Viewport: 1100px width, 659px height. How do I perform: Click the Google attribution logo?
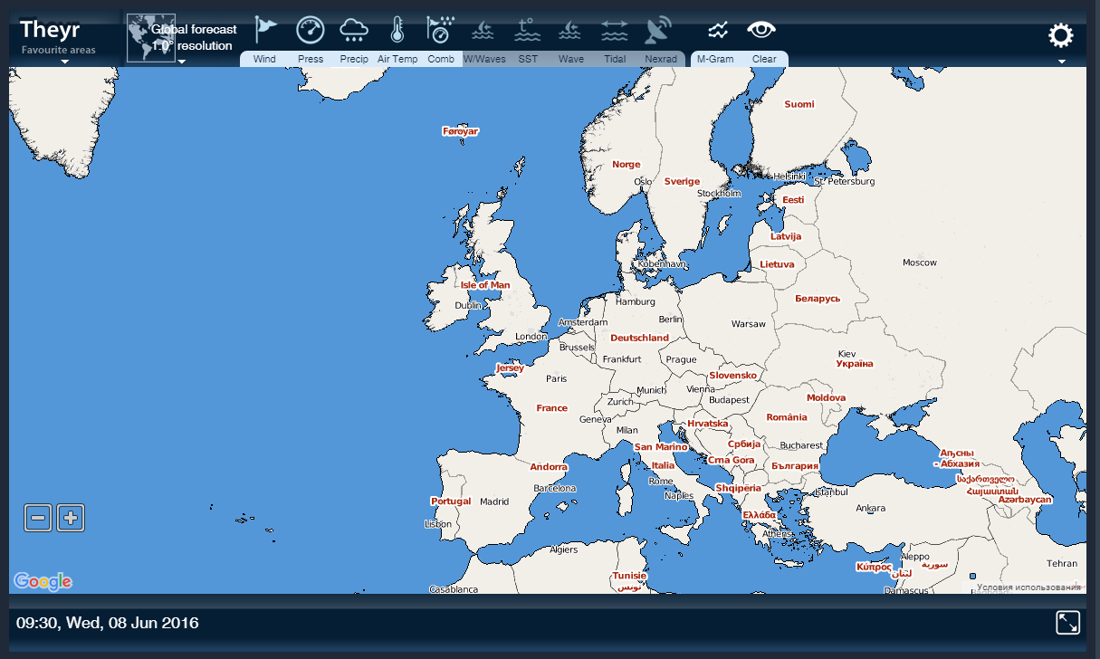(43, 580)
